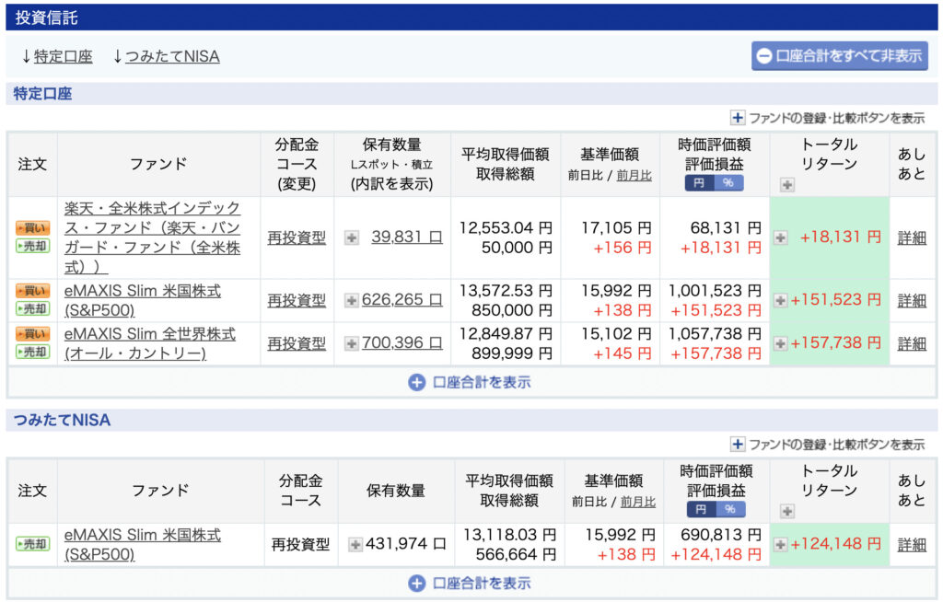943x602 pixels.
Task: Click 再投資型 link for 楽天・全米株式 row
Action: tap(297, 238)
